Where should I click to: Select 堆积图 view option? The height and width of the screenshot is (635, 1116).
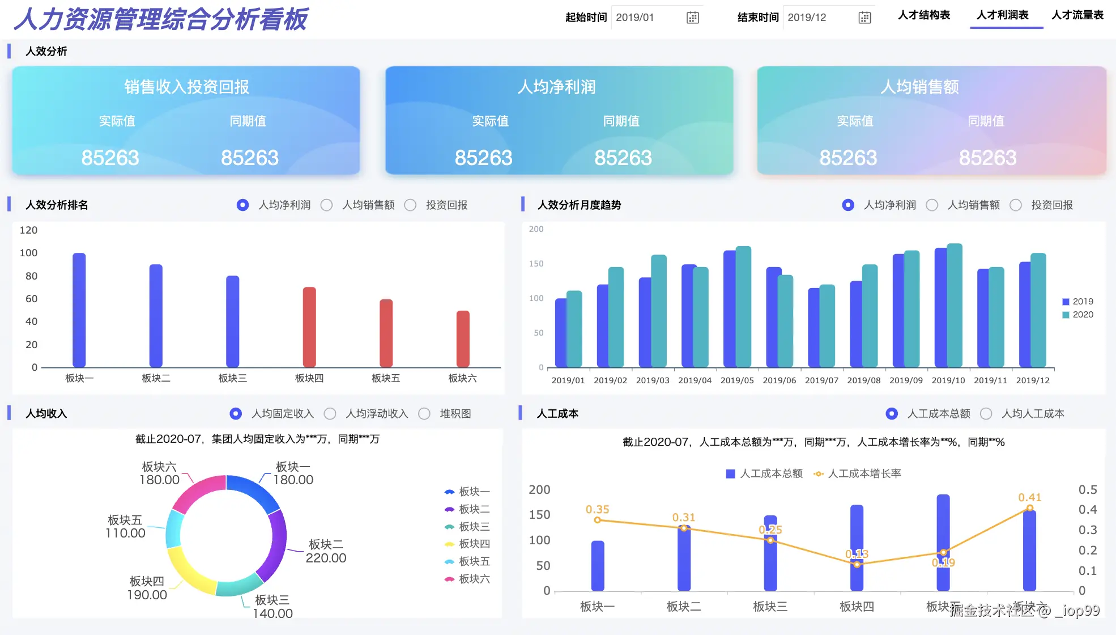(x=424, y=414)
